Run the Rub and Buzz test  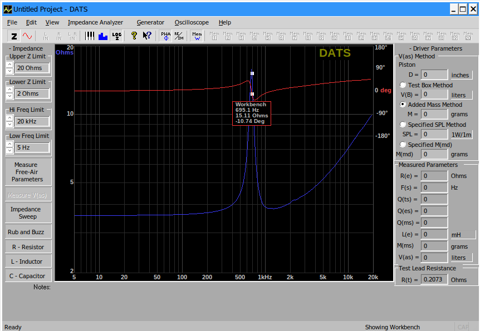coord(28,232)
